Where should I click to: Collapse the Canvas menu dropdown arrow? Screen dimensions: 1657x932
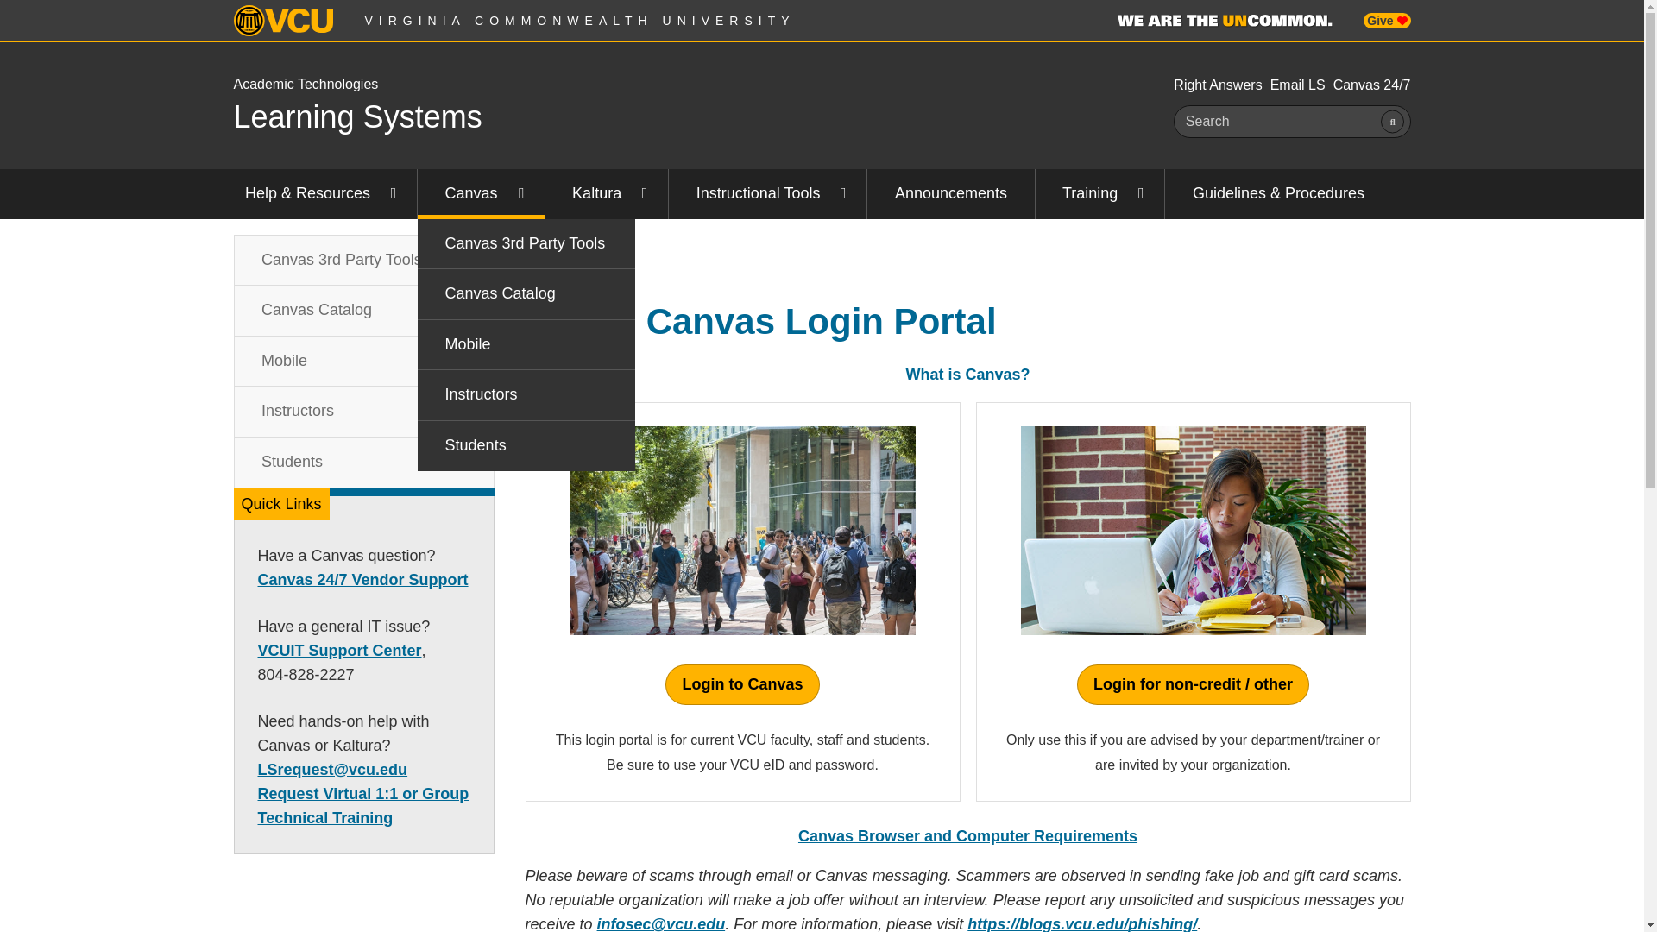click(x=521, y=194)
